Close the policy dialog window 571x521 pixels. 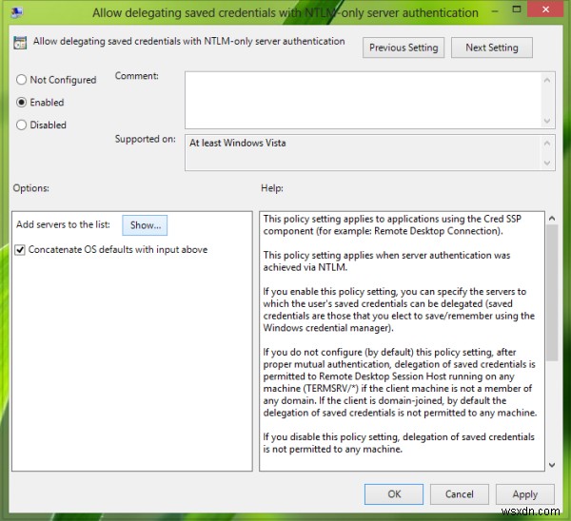click(x=545, y=10)
